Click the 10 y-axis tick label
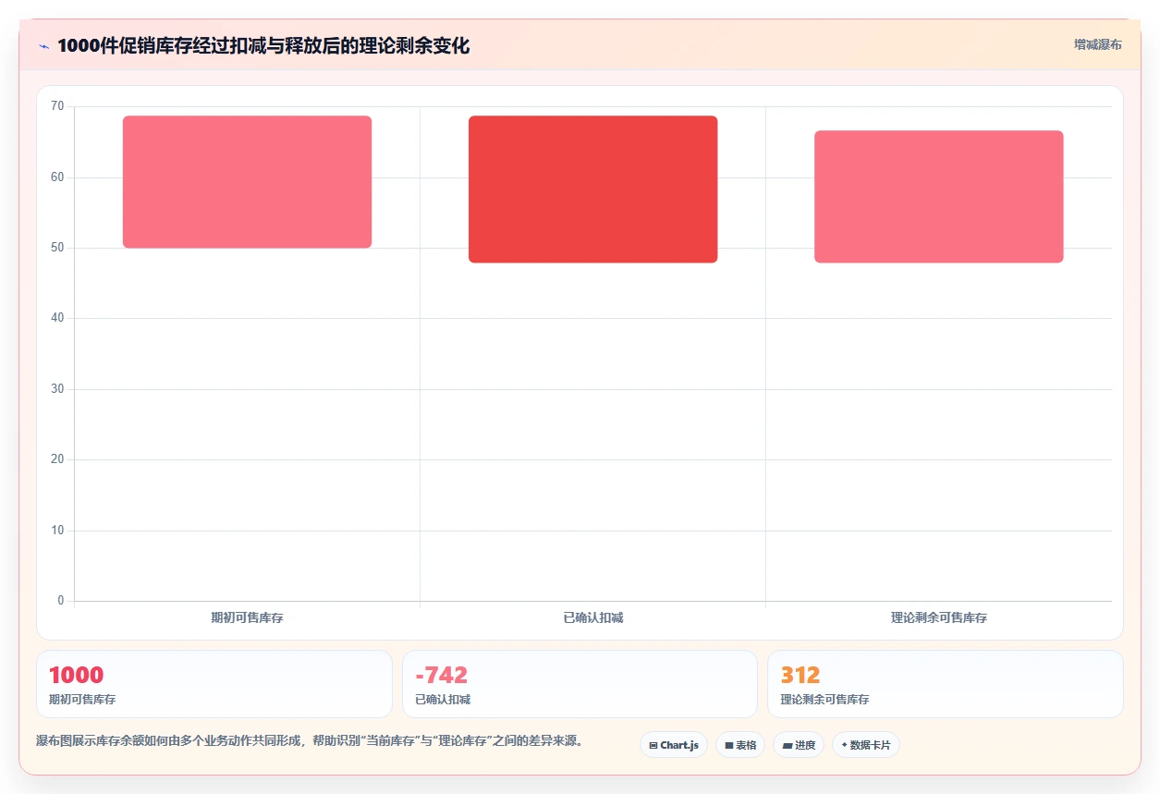The width and height of the screenshot is (1160, 794). point(57,531)
